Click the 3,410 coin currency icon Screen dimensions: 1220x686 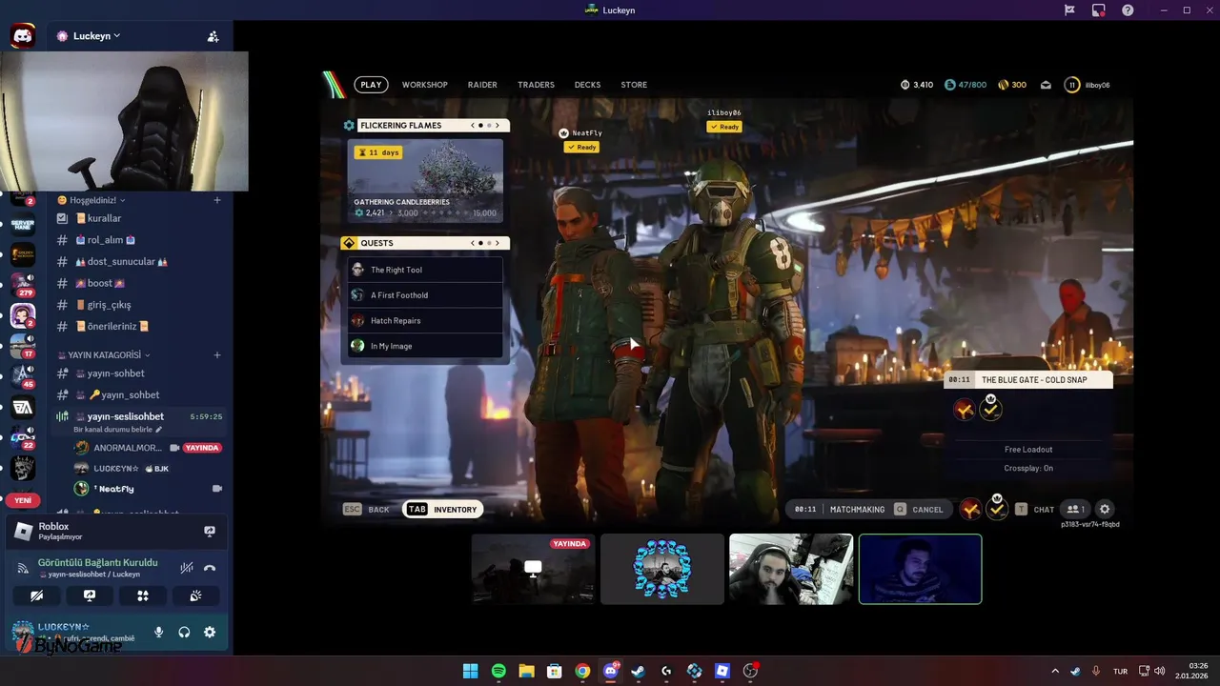pyautogui.click(x=905, y=85)
